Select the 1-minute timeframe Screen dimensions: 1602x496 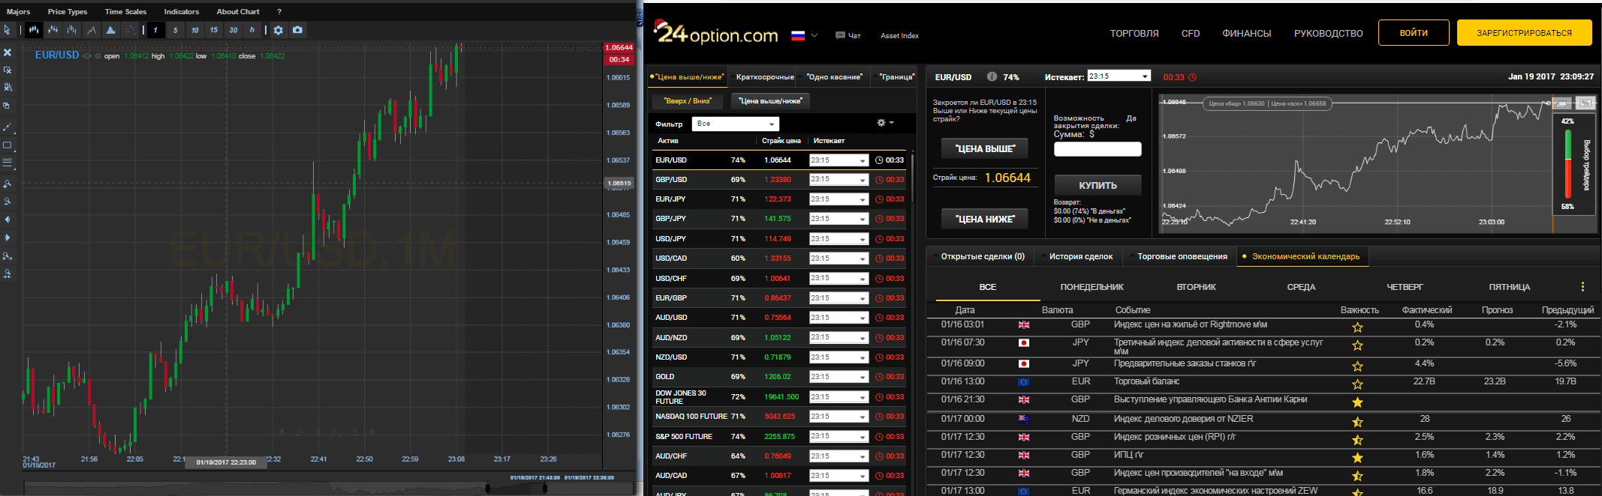[155, 30]
